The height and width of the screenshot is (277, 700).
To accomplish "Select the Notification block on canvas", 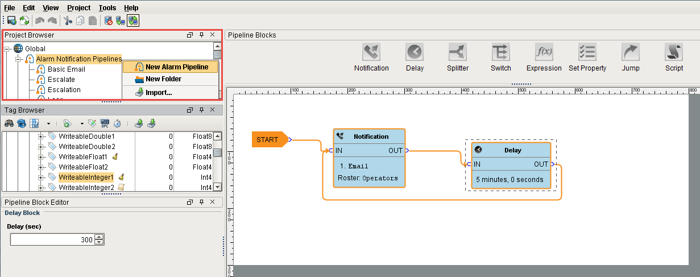I will (369, 158).
